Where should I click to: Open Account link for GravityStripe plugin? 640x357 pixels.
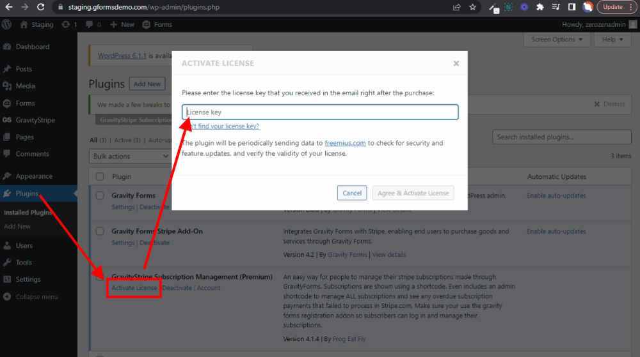209,288
